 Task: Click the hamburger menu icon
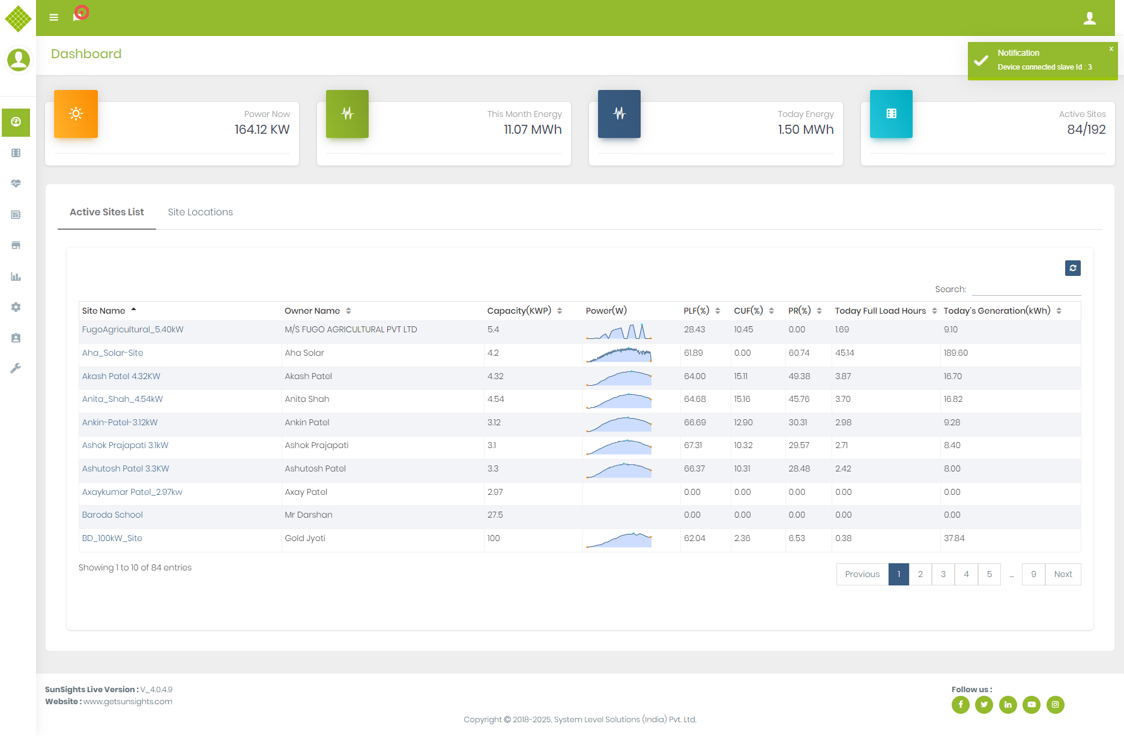pos(54,17)
